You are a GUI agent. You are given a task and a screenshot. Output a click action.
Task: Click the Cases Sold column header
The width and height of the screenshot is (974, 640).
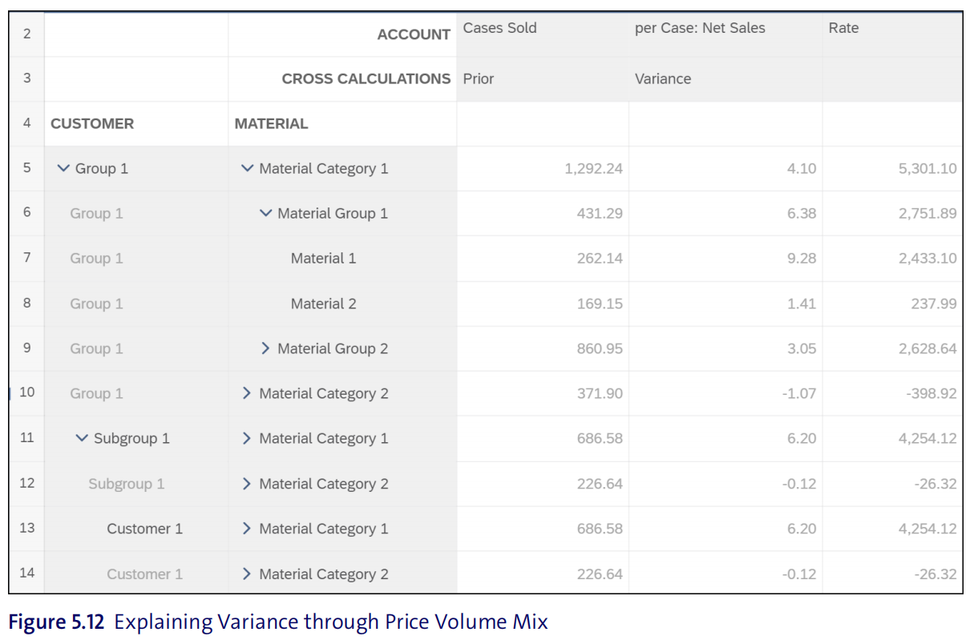point(500,28)
